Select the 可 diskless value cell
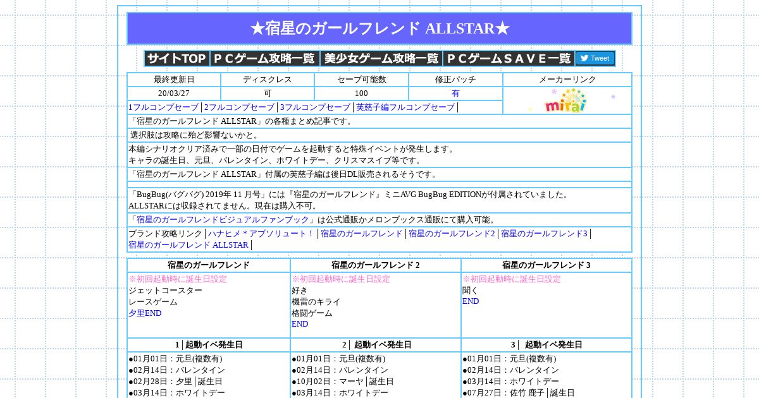The image size is (759, 398). pos(268,93)
